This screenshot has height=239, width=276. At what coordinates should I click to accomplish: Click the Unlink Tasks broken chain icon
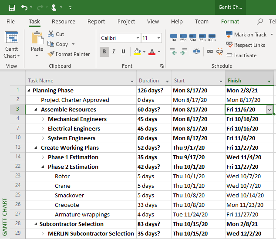coord(219,52)
